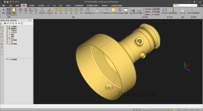Show the back (后) cube view

click(61, 11)
